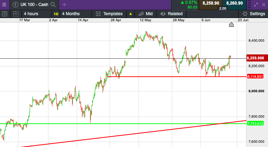Select the red 8,114.831 price level label
Screen dimensions: 268x147
click(255, 77)
